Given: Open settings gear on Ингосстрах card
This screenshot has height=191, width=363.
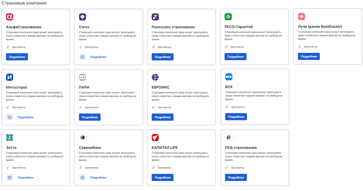Looking at the screenshot, I should point(10,117).
